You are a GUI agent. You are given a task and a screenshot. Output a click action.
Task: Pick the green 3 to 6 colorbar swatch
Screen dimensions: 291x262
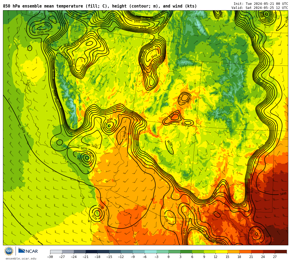pyautogui.click(x=186, y=251)
